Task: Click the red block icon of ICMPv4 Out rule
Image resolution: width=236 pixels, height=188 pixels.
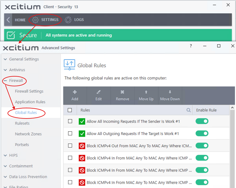Action: (82, 146)
